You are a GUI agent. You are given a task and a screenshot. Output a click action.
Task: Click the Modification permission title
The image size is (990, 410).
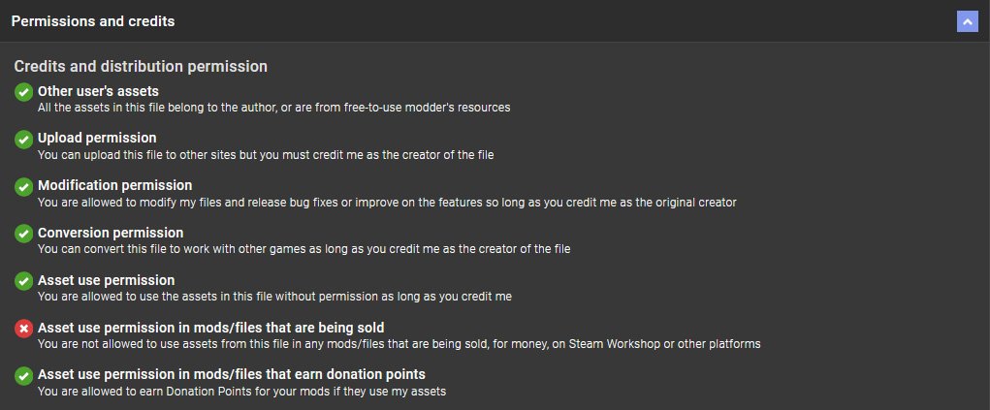pyautogui.click(x=114, y=185)
